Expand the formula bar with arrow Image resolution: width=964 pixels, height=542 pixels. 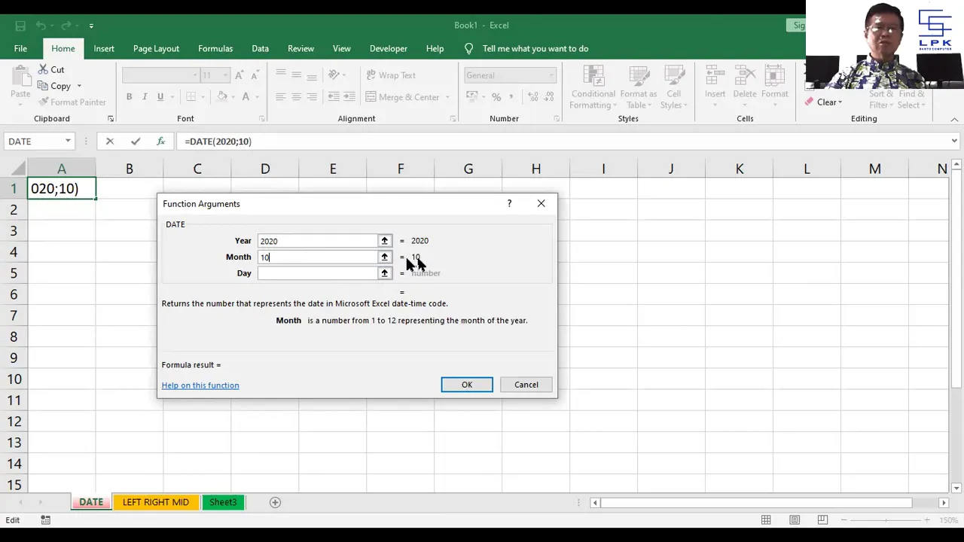click(954, 141)
